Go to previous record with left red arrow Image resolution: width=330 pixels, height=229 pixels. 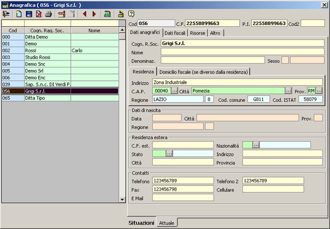84,14
